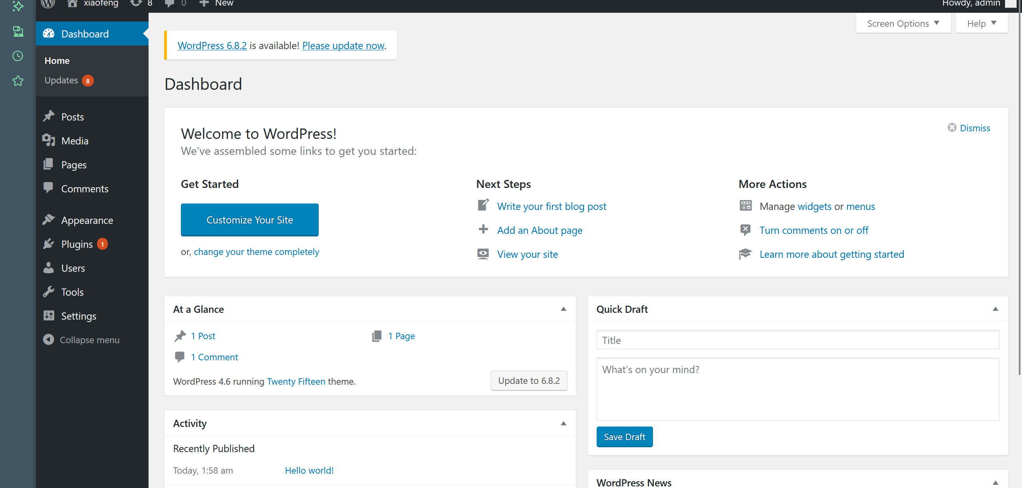Collapse the Quick Draft panel

pyautogui.click(x=996, y=309)
